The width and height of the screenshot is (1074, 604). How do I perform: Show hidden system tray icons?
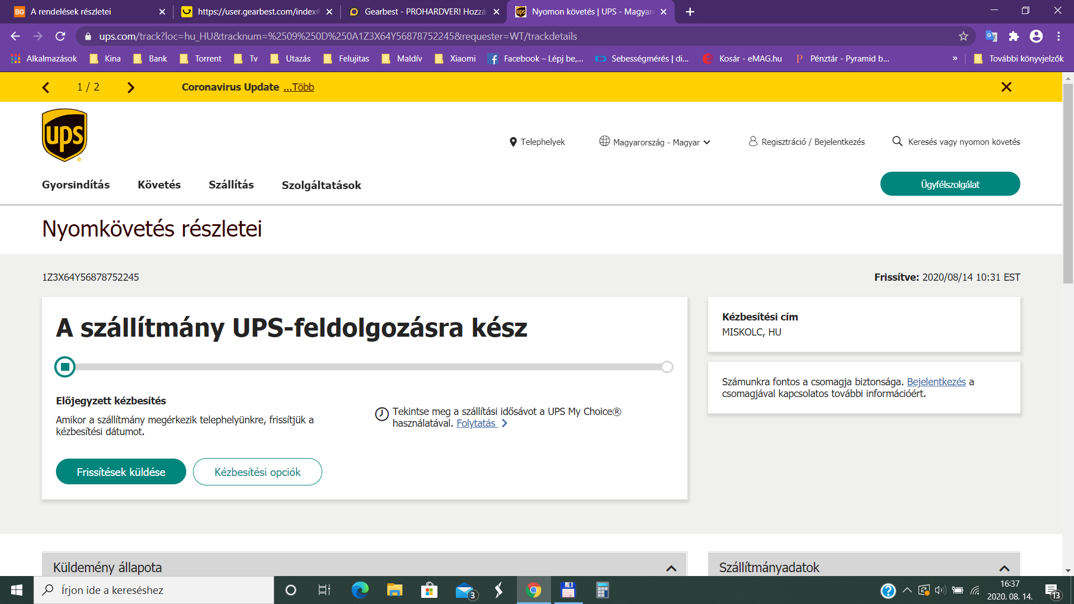tap(907, 590)
